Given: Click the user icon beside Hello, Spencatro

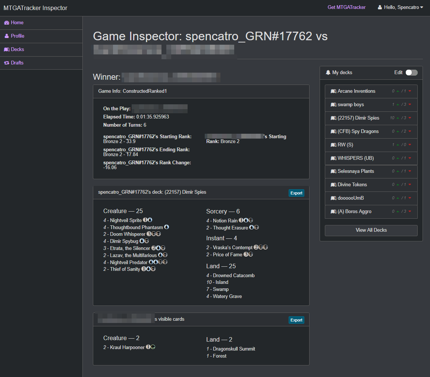Looking at the screenshot, I should pyautogui.click(x=380, y=7).
